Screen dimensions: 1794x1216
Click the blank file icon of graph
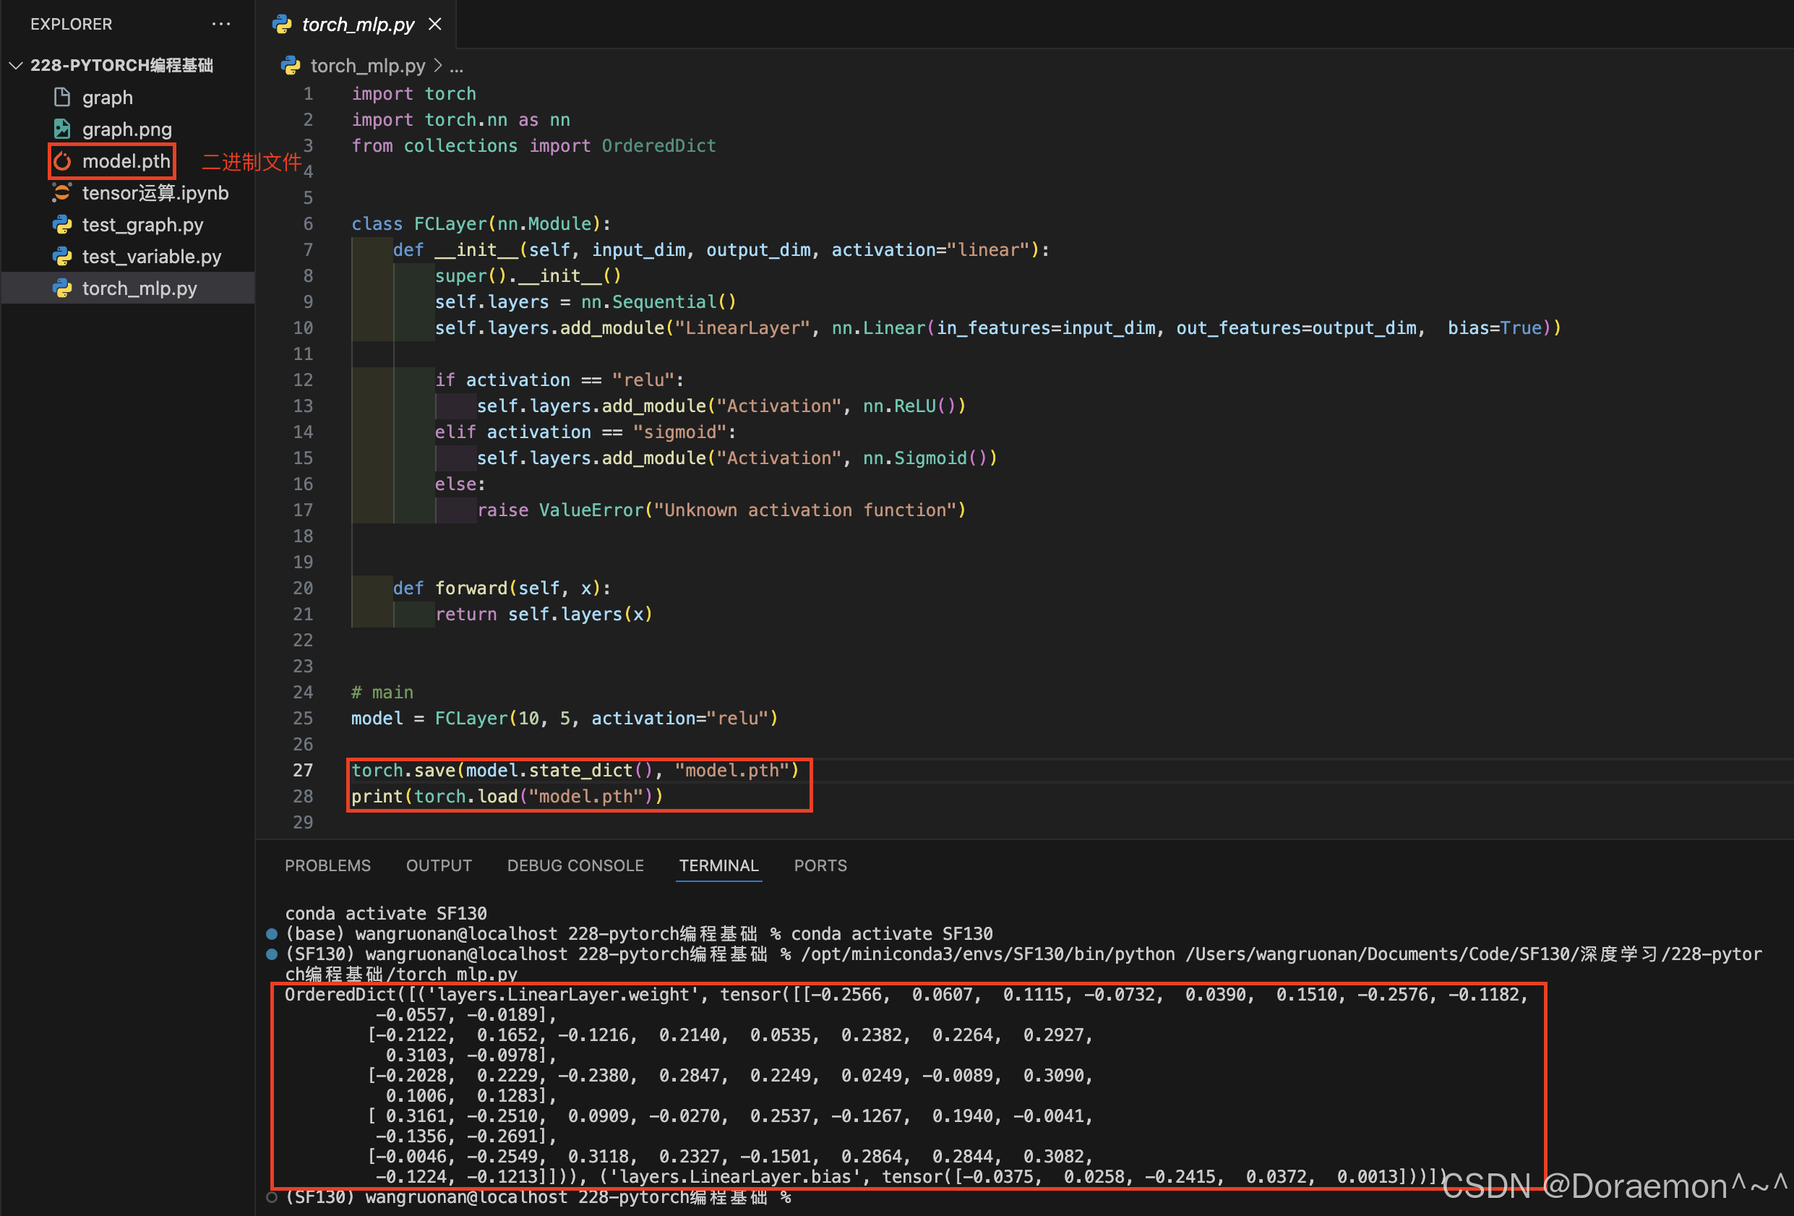(63, 98)
